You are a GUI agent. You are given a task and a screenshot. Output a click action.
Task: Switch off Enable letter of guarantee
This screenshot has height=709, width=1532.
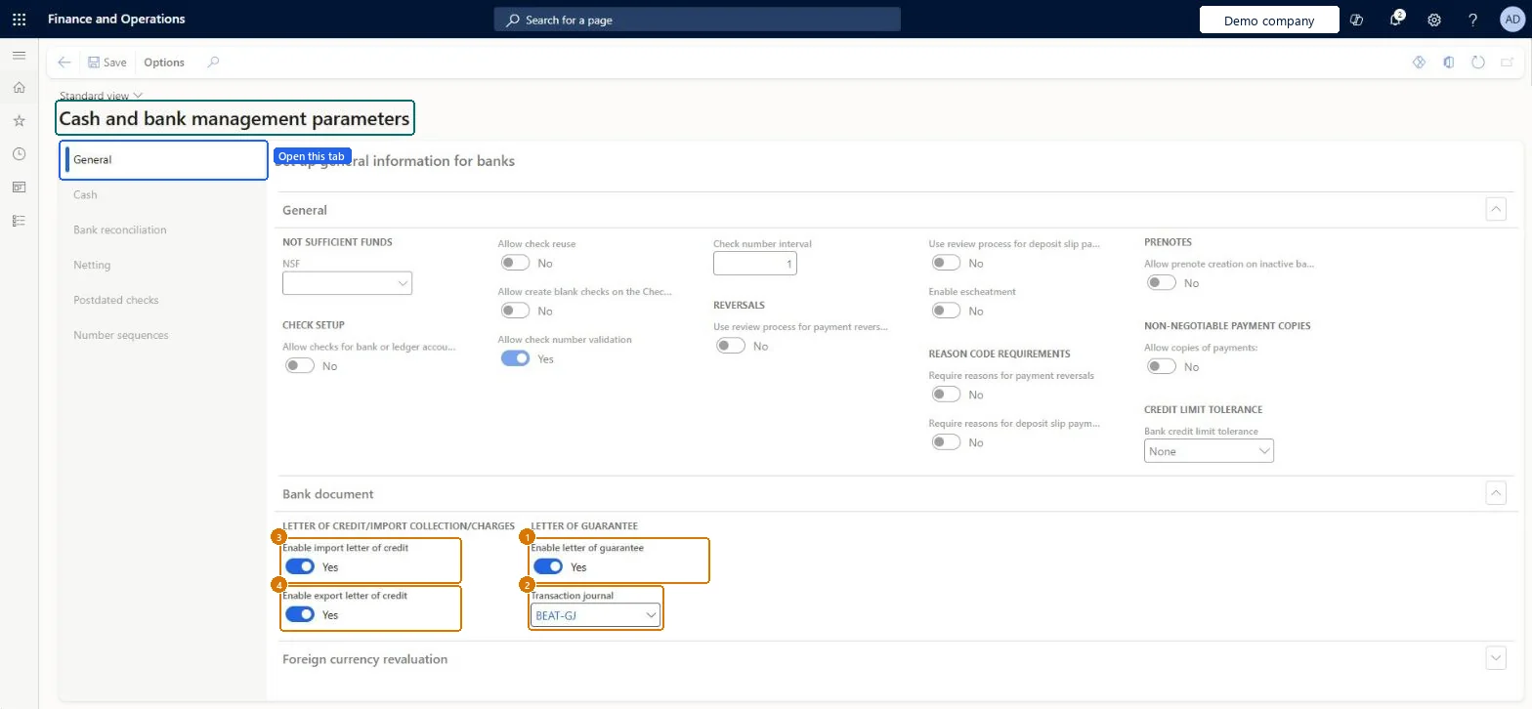click(548, 566)
